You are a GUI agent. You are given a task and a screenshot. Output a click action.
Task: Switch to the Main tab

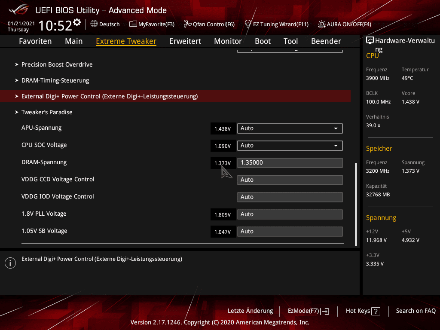click(x=74, y=41)
